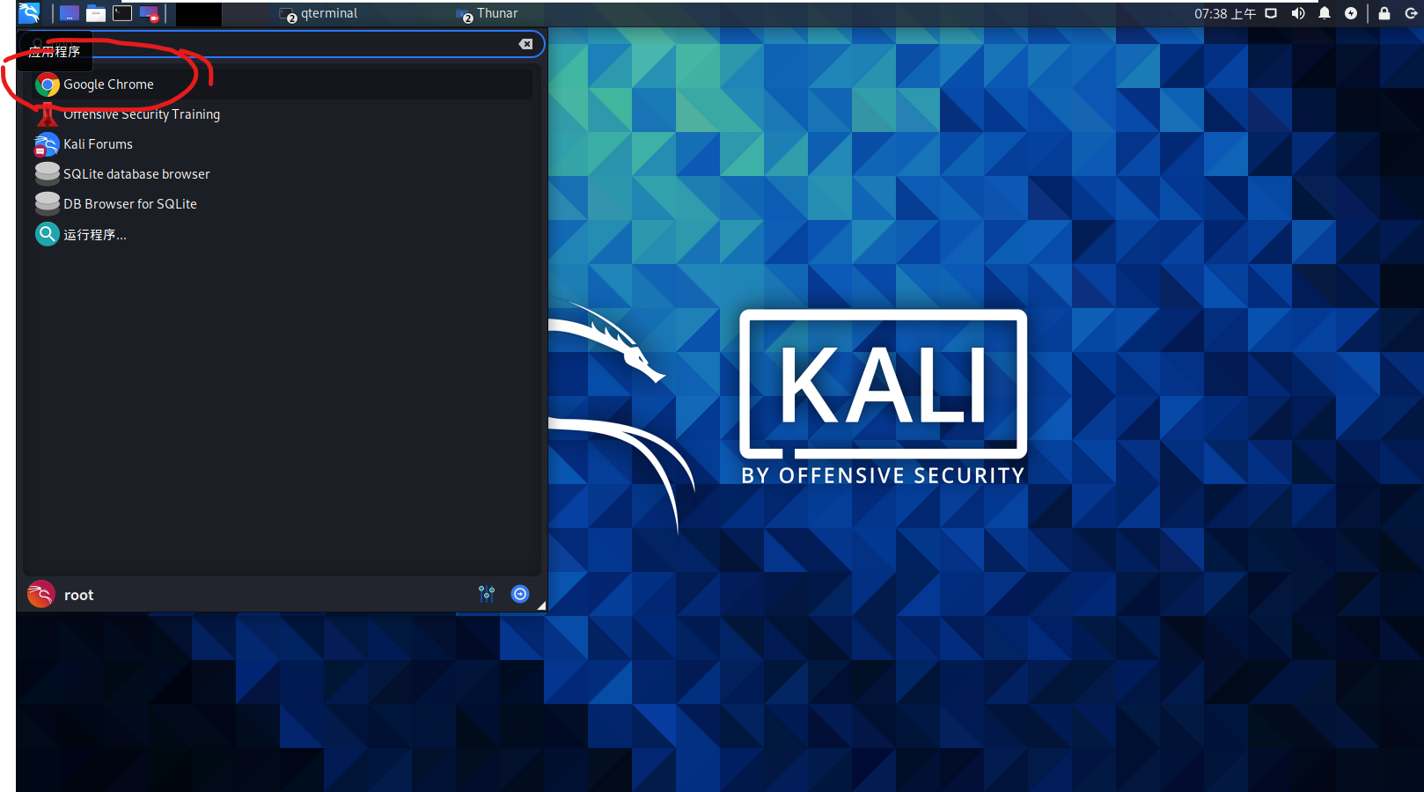Click the Offensive Security Training icon

[48, 114]
